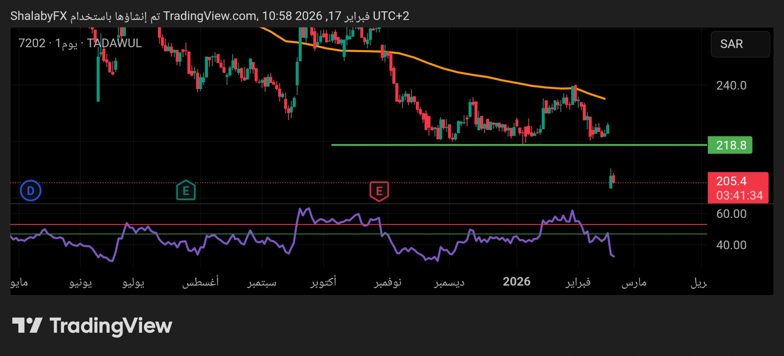Click the 60.00 RSI scale label

[x=731, y=214]
